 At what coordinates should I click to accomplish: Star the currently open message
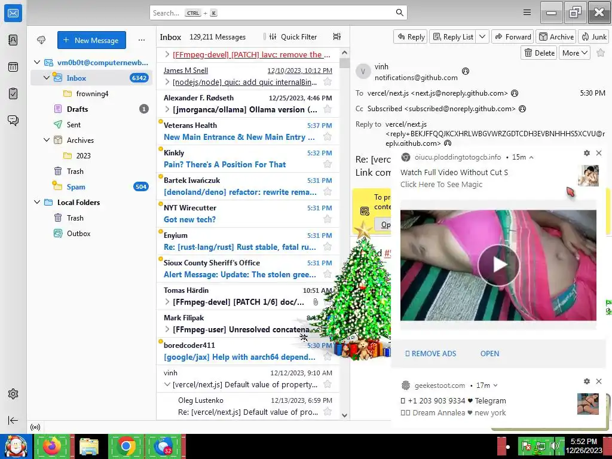601,53
